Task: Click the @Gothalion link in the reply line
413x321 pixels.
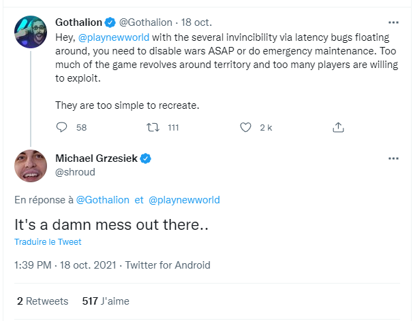Action: click(102, 200)
